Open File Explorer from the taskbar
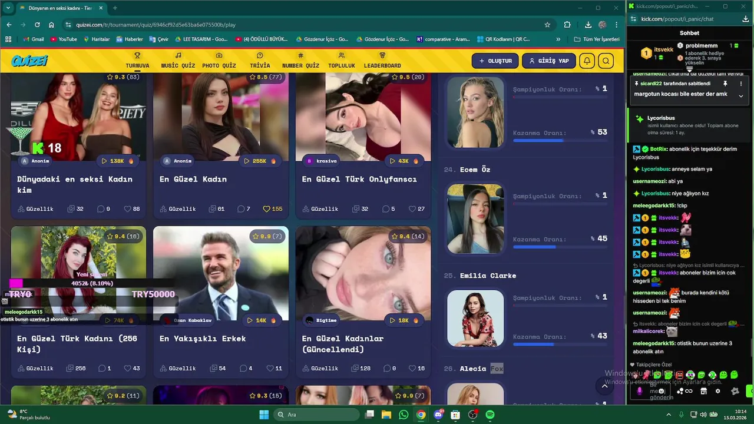The width and height of the screenshot is (754, 424). pos(386,415)
